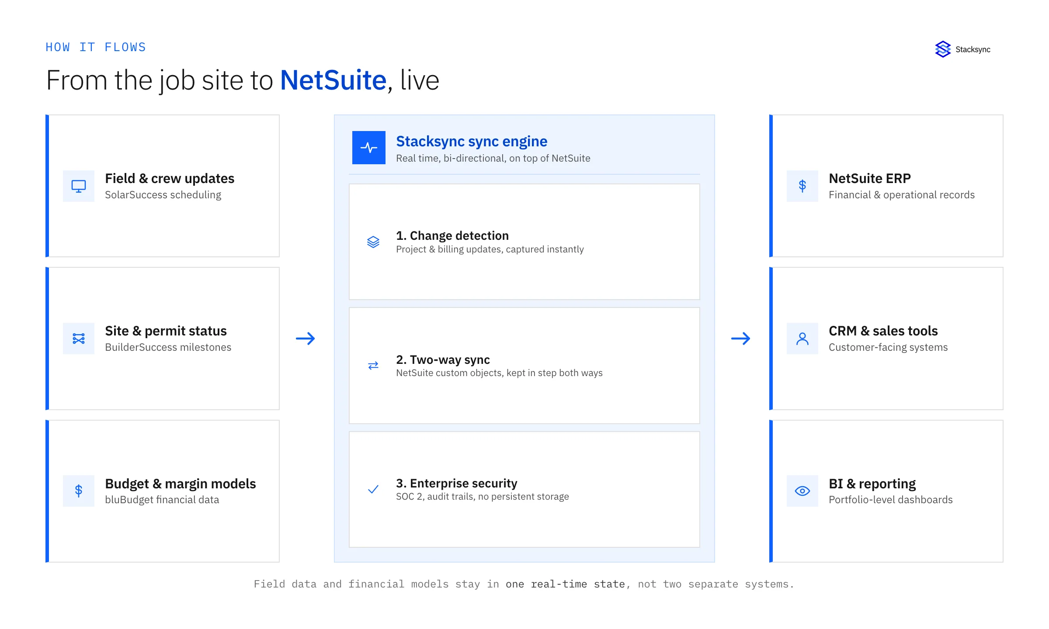Click the monitor icon beside Field & crew updates
The width and height of the screenshot is (1049, 629).
pos(79,186)
